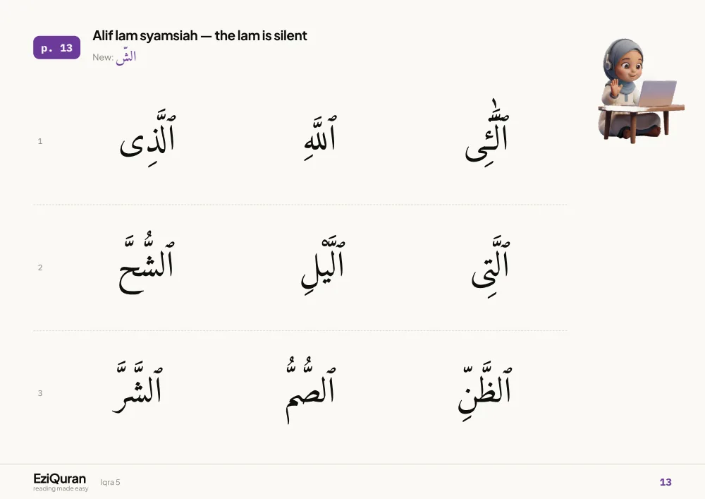Open the EziQuran logo in footer
The image size is (705, 499).
(x=60, y=479)
